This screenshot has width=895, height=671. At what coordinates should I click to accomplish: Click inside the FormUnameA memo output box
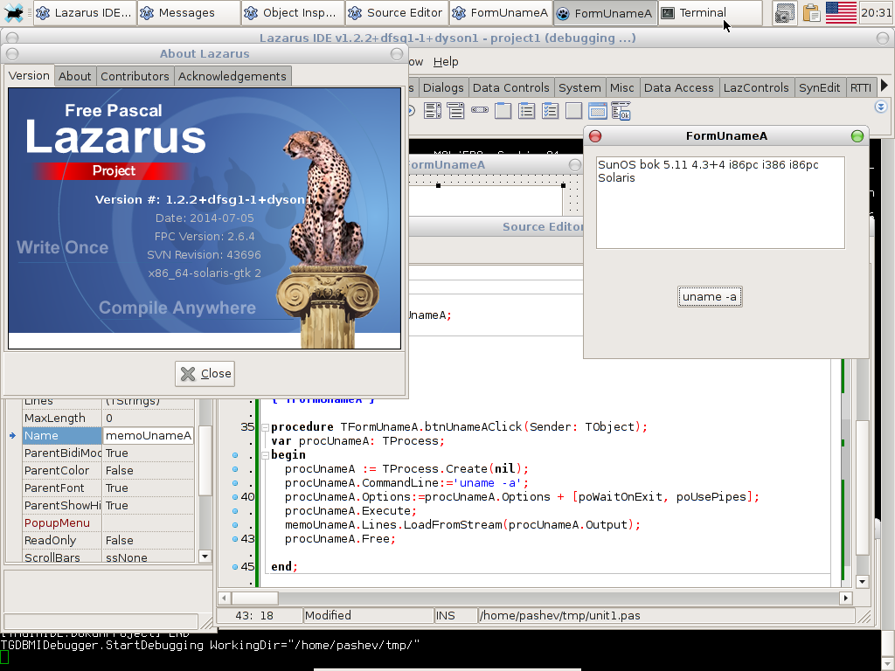(720, 203)
